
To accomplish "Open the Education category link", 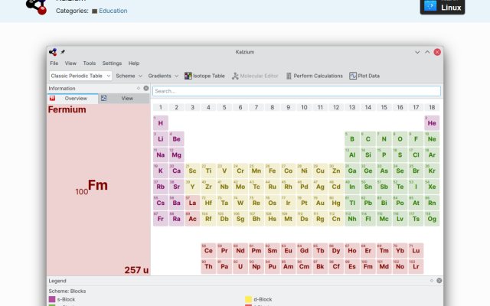I will tap(113, 11).
